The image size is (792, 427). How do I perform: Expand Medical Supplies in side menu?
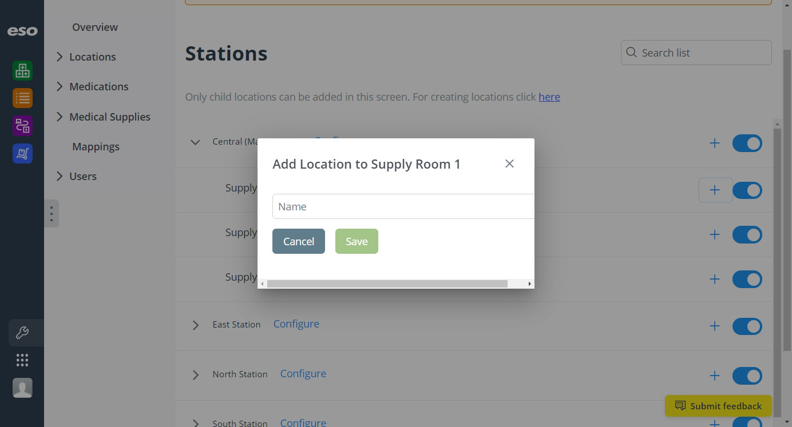(60, 117)
